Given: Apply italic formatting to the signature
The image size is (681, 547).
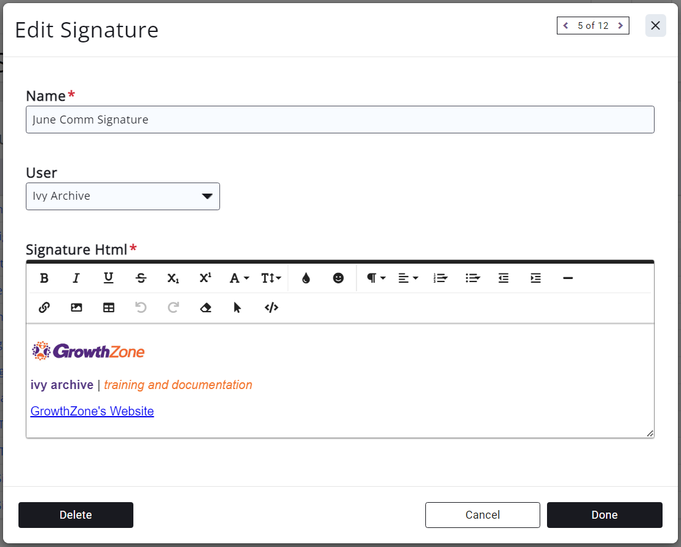Looking at the screenshot, I should tap(76, 278).
